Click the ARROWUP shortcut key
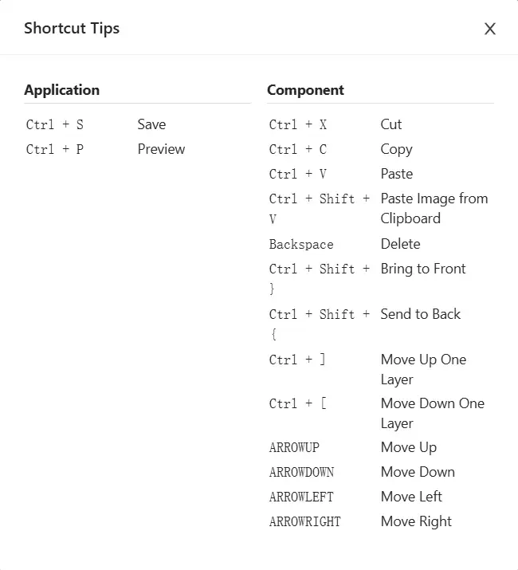 tap(294, 447)
